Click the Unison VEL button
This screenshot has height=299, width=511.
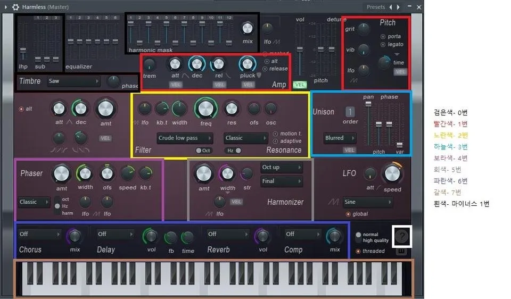pyautogui.click(x=349, y=150)
